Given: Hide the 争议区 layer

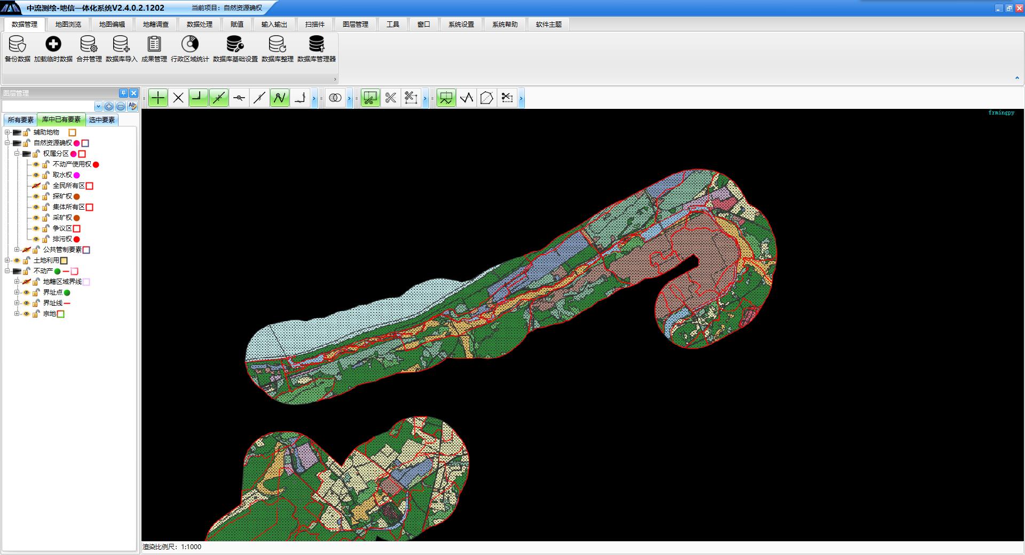Looking at the screenshot, I should click(x=36, y=228).
